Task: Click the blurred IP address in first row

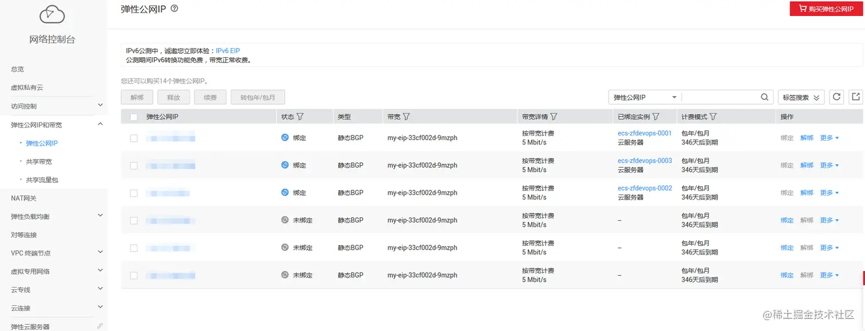Action: click(170, 138)
